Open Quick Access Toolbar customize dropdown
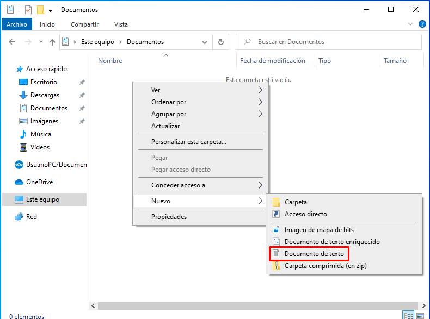430x319 pixels. click(x=51, y=10)
